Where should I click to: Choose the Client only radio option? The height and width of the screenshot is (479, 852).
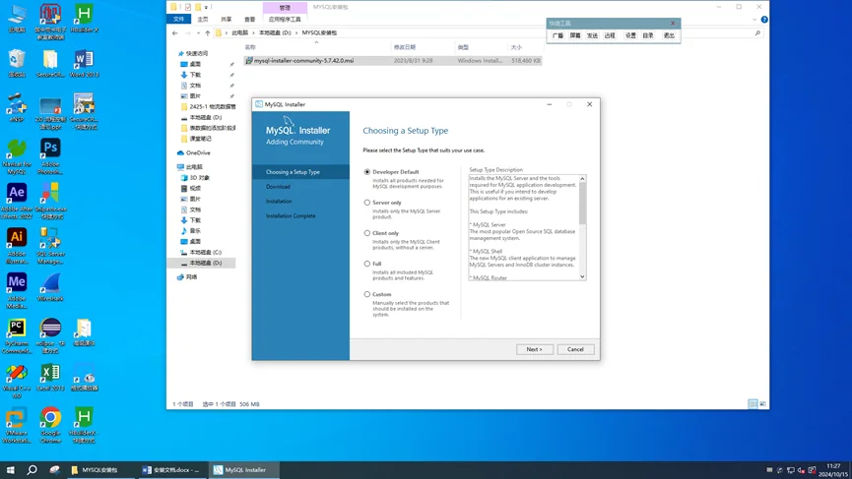[x=367, y=233]
